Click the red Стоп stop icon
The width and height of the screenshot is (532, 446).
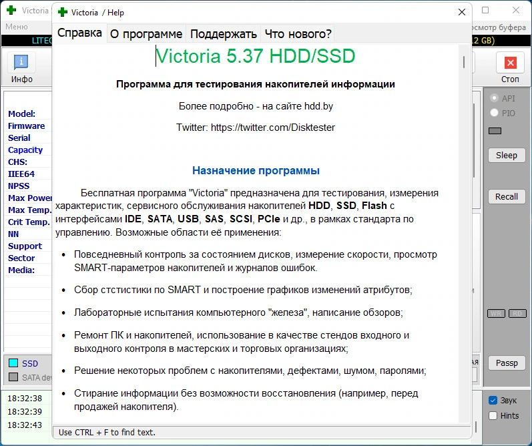click(x=510, y=63)
